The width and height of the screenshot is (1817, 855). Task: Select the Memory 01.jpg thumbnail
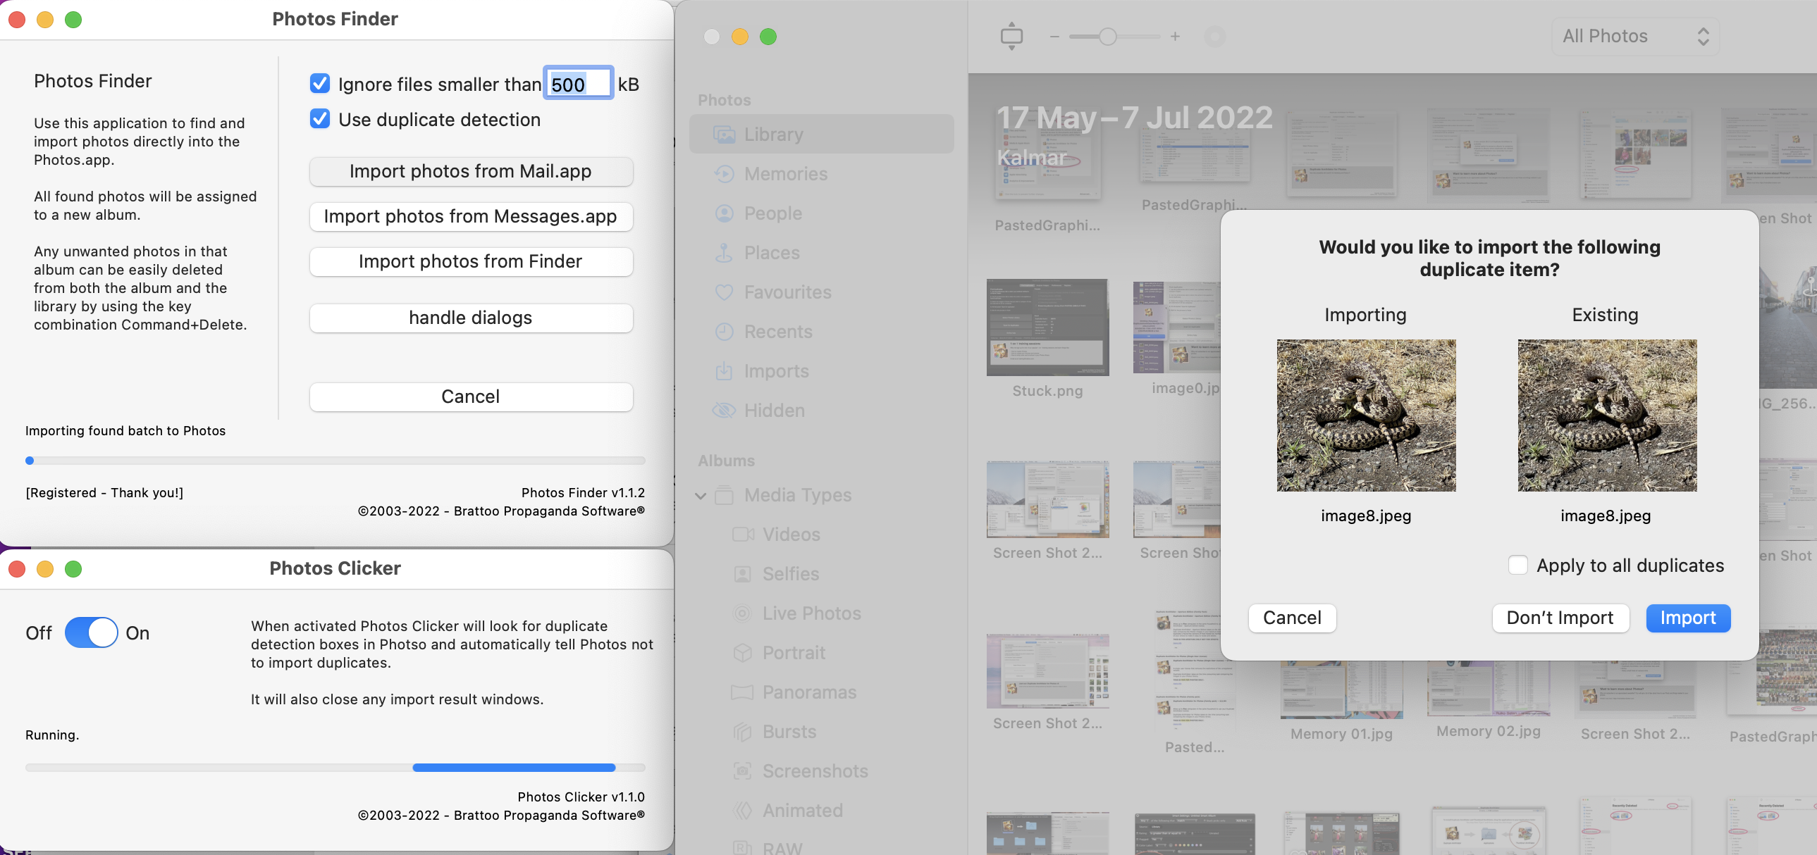[1341, 689]
